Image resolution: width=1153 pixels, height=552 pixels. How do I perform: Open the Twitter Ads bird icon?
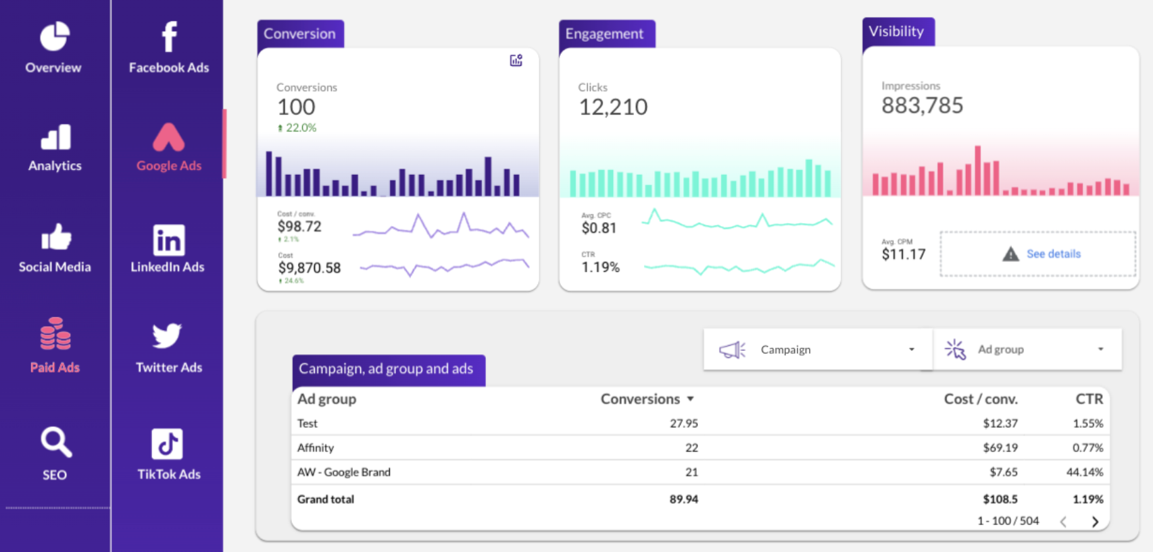coord(167,335)
